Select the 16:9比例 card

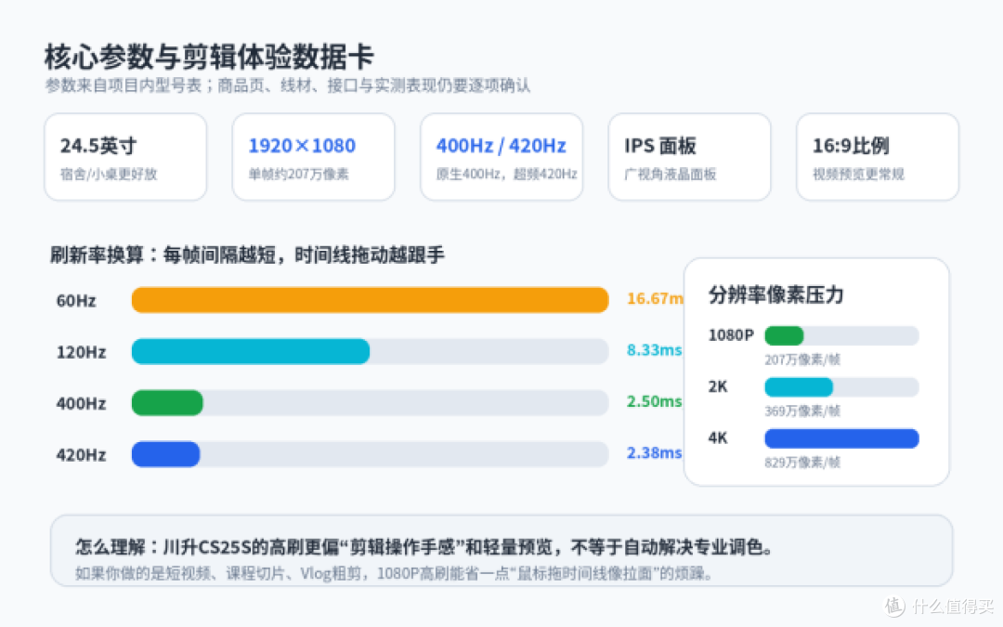click(878, 157)
